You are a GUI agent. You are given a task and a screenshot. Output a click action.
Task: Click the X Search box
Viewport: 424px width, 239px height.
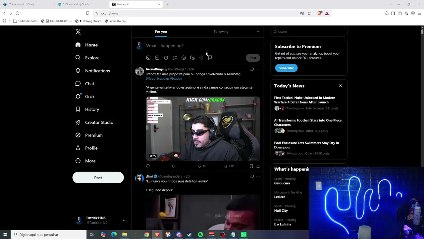(309, 32)
